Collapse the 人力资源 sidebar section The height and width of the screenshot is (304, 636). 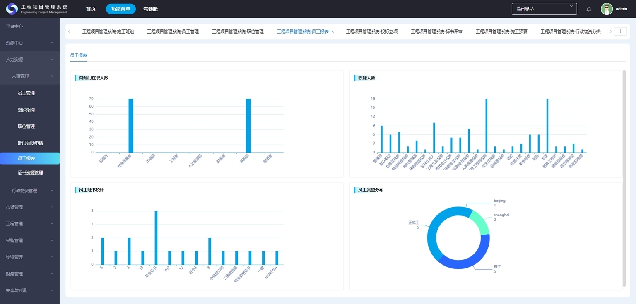[30, 60]
